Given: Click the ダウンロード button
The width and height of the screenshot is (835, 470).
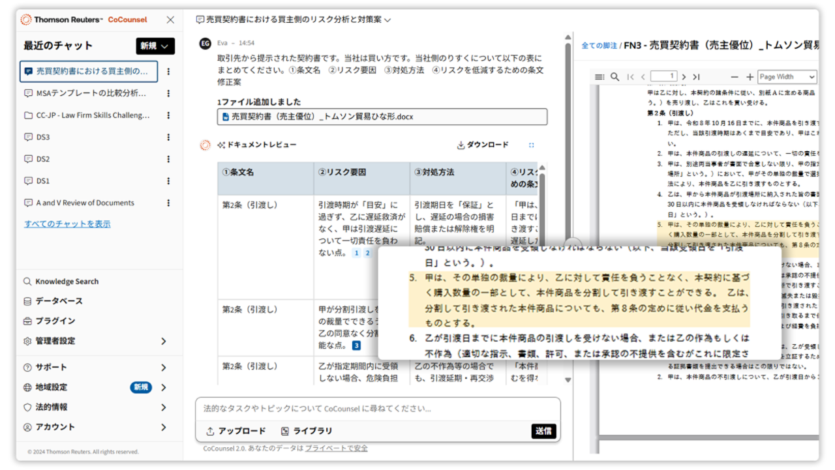Looking at the screenshot, I should [x=483, y=145].
